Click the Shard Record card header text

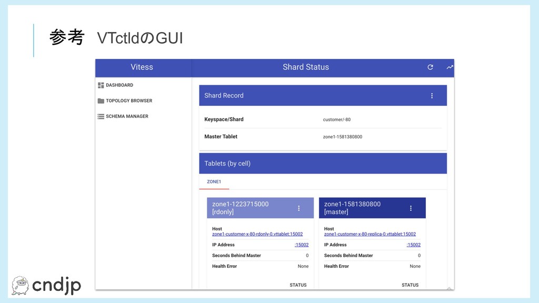pos(224,96)
